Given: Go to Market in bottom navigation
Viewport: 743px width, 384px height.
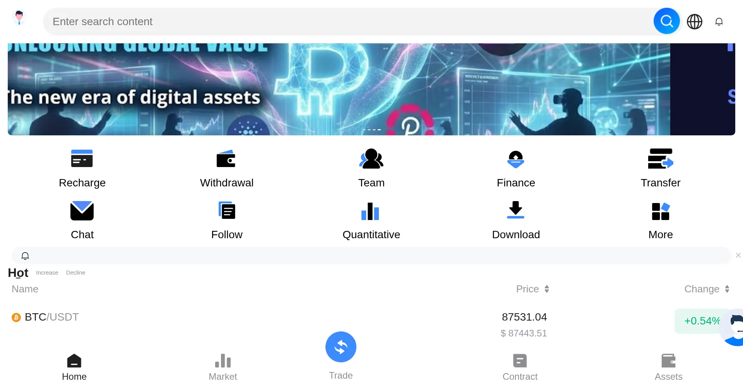Looking at the screenshot, I should (x=223, y=367).
